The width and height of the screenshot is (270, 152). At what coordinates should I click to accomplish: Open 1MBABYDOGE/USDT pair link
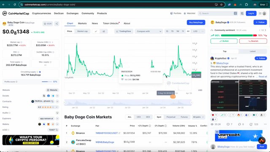[x=107, y=133]
